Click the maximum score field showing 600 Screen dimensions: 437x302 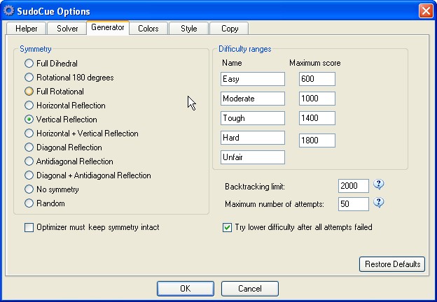coord(317,79)
